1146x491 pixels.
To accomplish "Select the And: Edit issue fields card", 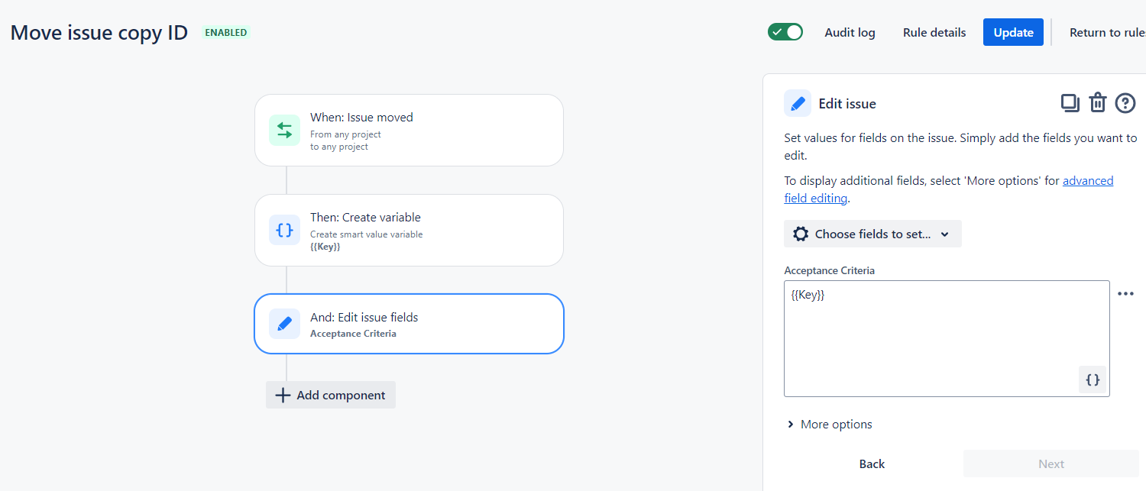I will 409,324.
